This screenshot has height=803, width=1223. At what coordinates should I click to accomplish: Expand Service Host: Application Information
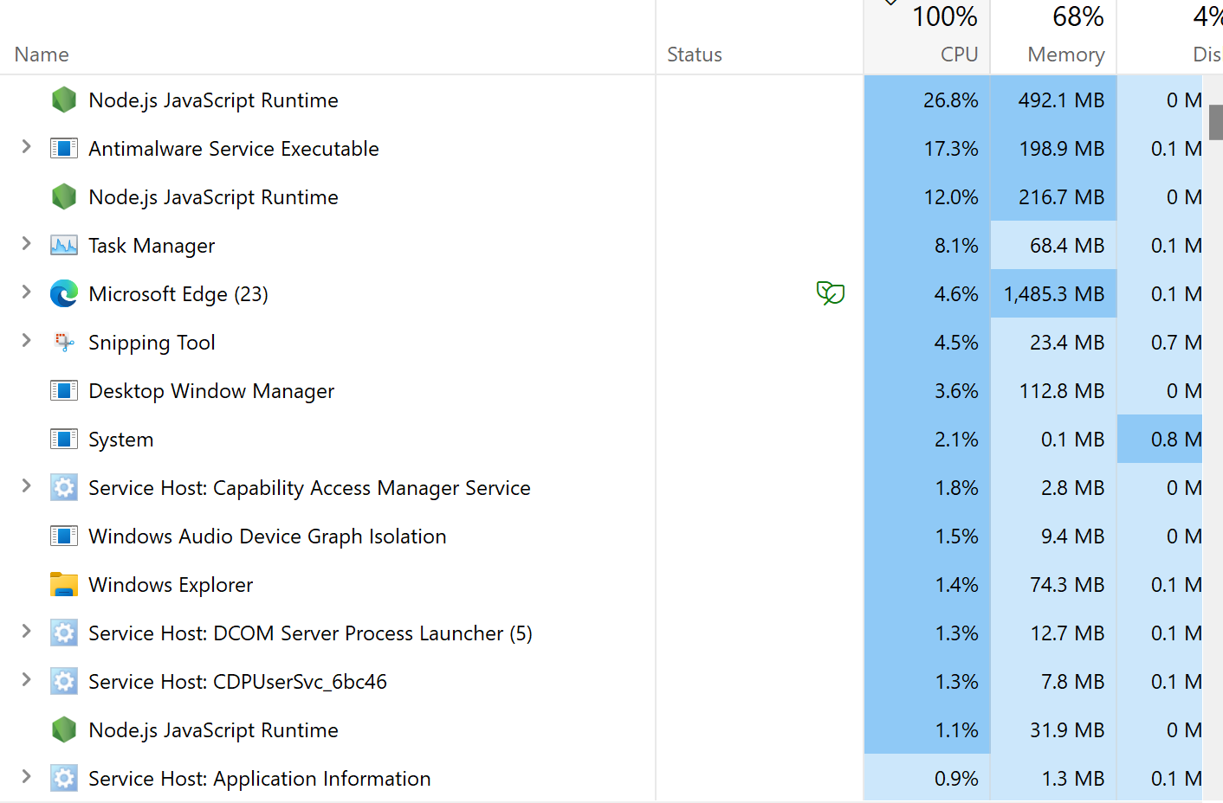tap(26, 778)
